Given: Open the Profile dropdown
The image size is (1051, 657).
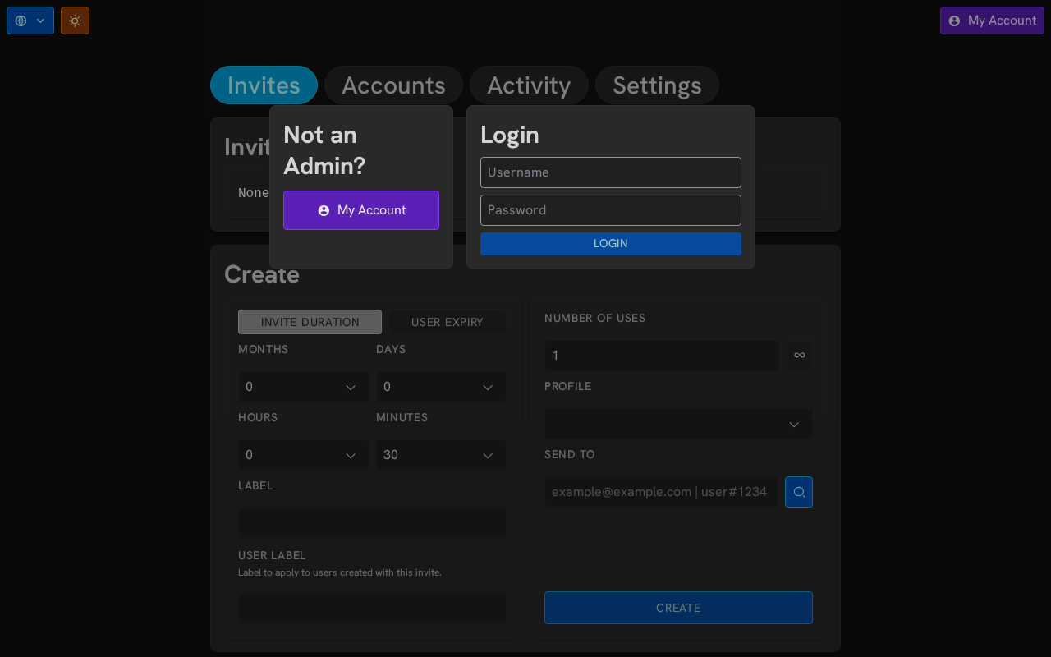Looking at the screenshot, I should [677, 424].
